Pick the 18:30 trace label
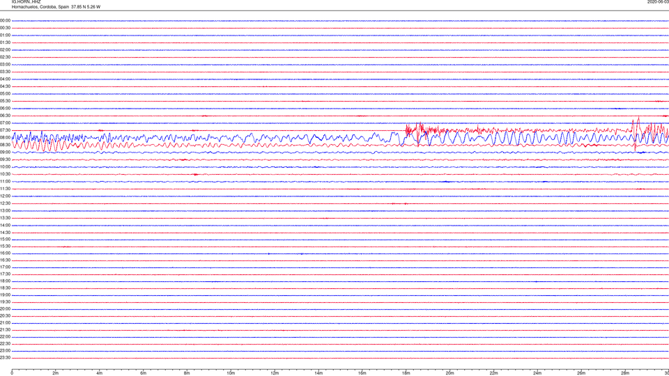 point(5,288)
